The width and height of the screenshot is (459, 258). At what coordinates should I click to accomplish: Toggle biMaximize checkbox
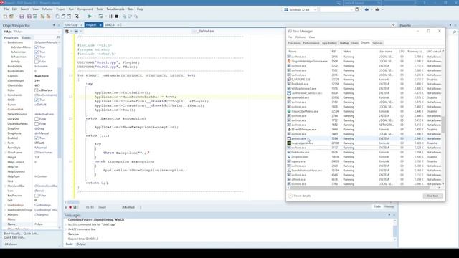pyautogui.click(x=37, y=57)
